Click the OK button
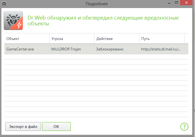Viewport: 195px width, 137px height. click(56, 127)
